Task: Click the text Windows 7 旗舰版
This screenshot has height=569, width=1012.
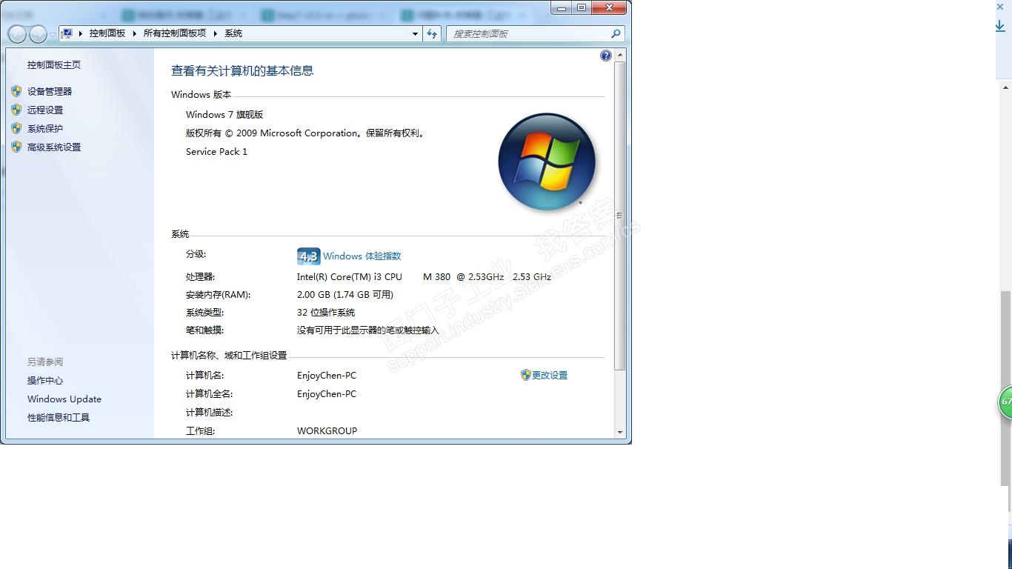Action: (x=224, y=115)
